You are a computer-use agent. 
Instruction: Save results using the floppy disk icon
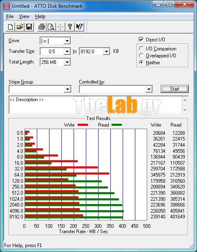coord(29,27)
